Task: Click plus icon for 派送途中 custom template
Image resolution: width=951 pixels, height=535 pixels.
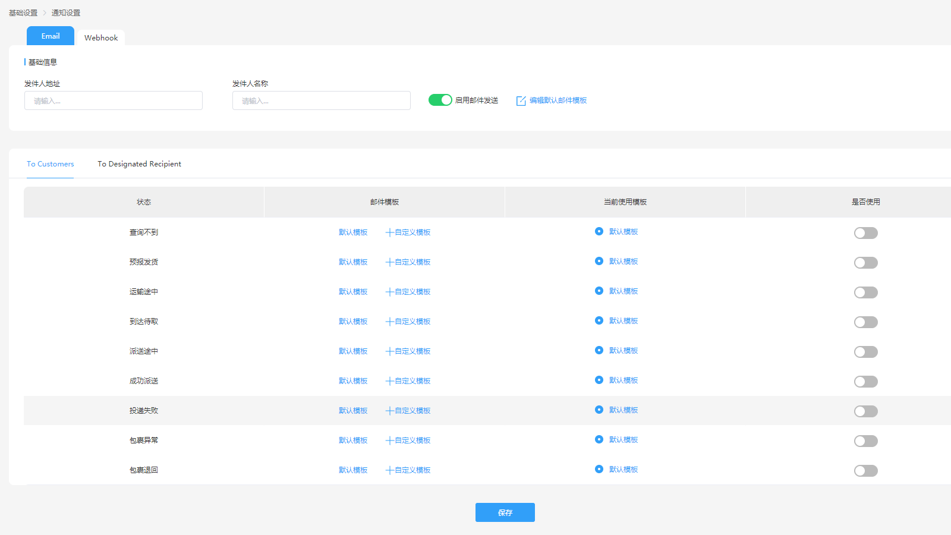Action: [x=389, y=351]
